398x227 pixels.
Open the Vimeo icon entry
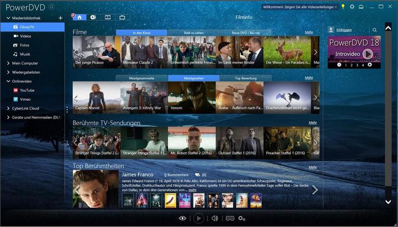[15, 100]
